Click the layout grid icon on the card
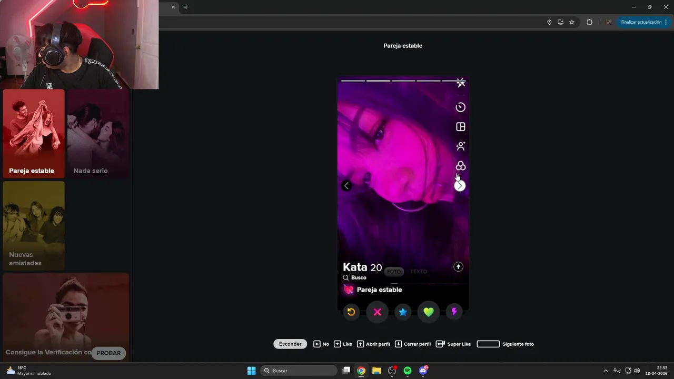Image resolution: width=674 pixels, height=379 pixels. point(461,127)
